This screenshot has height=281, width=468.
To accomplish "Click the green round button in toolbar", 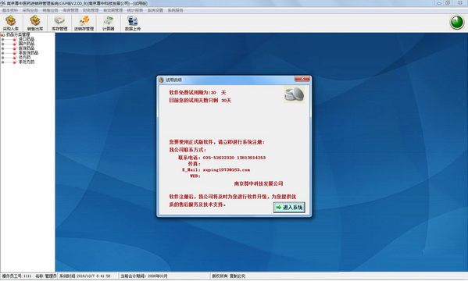I will coord(456,23).
